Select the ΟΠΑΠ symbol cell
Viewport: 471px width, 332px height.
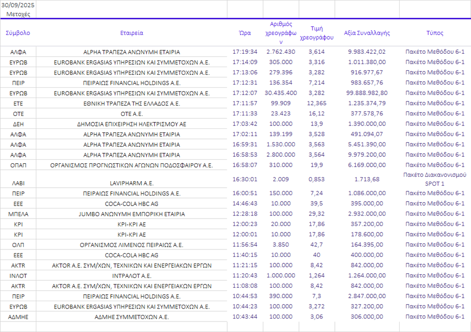18,165
